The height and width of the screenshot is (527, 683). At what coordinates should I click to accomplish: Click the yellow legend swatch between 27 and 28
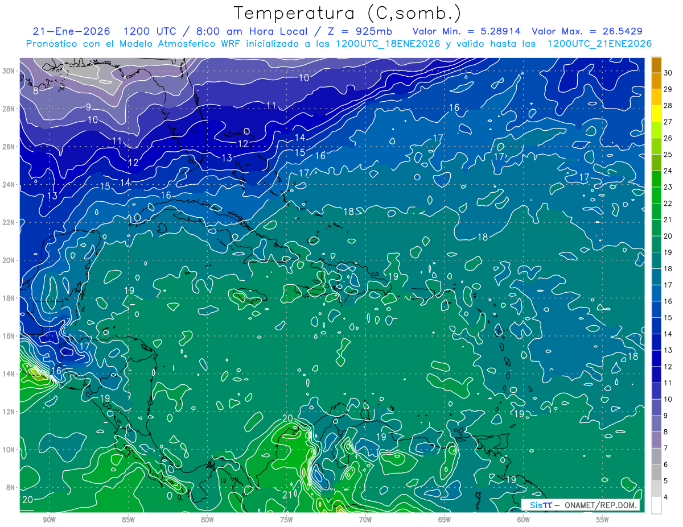(656, 114)
